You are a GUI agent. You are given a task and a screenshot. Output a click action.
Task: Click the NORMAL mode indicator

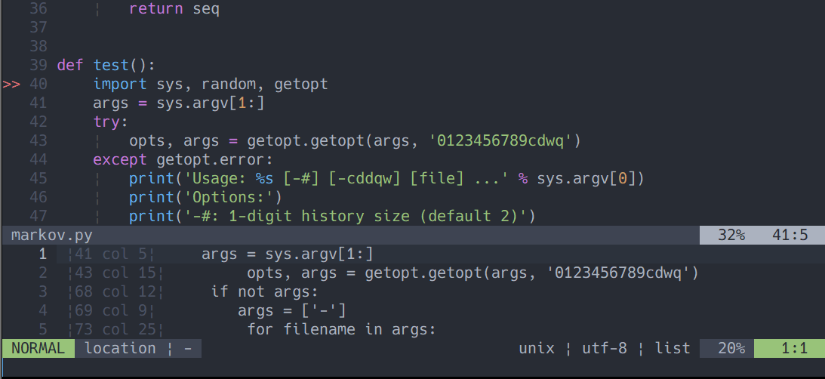[x=38, y=349]
